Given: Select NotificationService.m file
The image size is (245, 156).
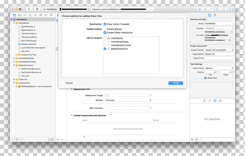Looking at the screenshot, I should 31,72.
